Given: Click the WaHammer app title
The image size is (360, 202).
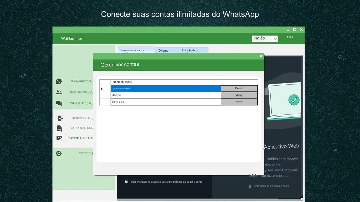Looking at the screenshot, I should click(x=72, y=38).
